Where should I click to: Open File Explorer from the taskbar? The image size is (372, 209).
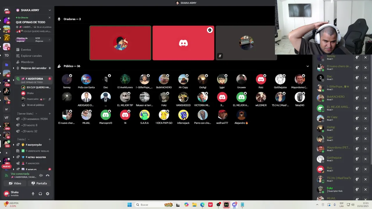click(x=194, y=205)
